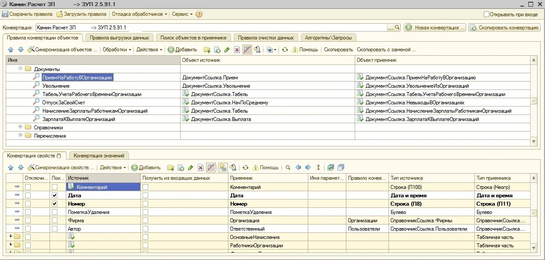Image resolution: width=545 pixels, height=260 pixels.
Task: Refresh the object rules list
Action: click(x=285, y=50)
